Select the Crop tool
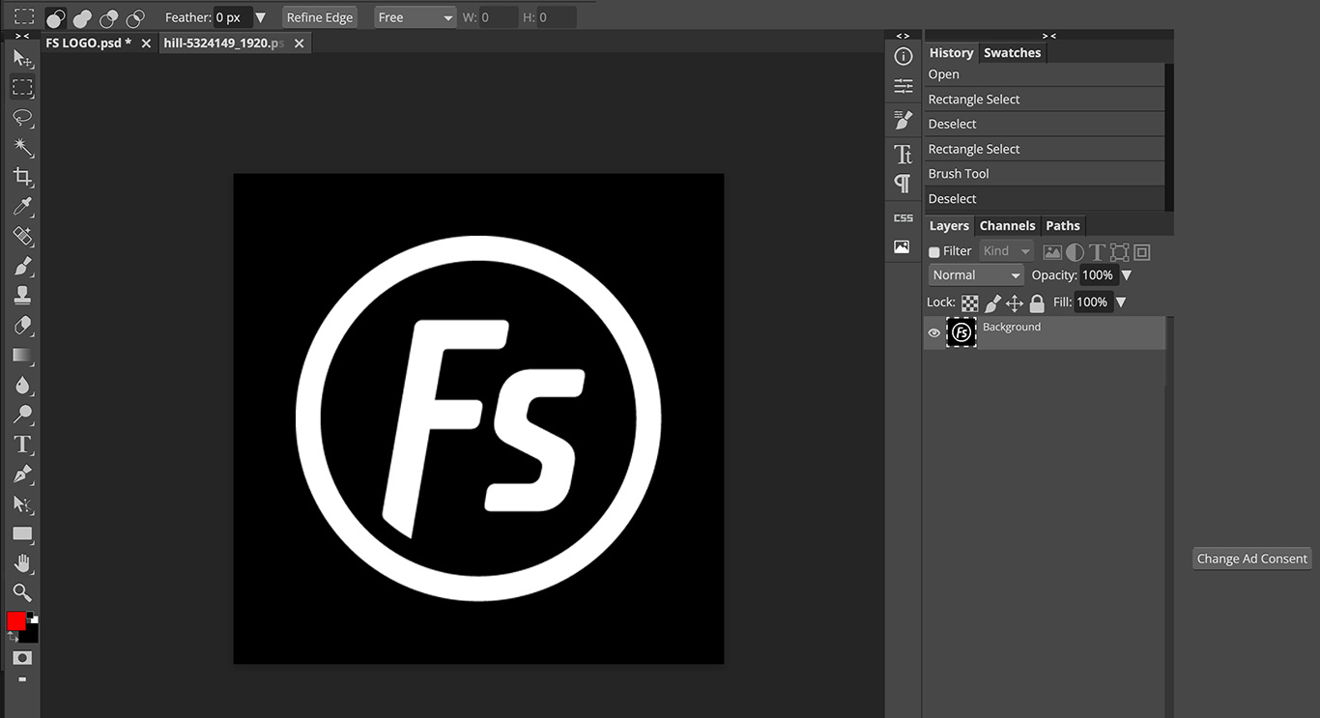The image size is (1320, 718). pyautogui.click(x=23, y=177)
